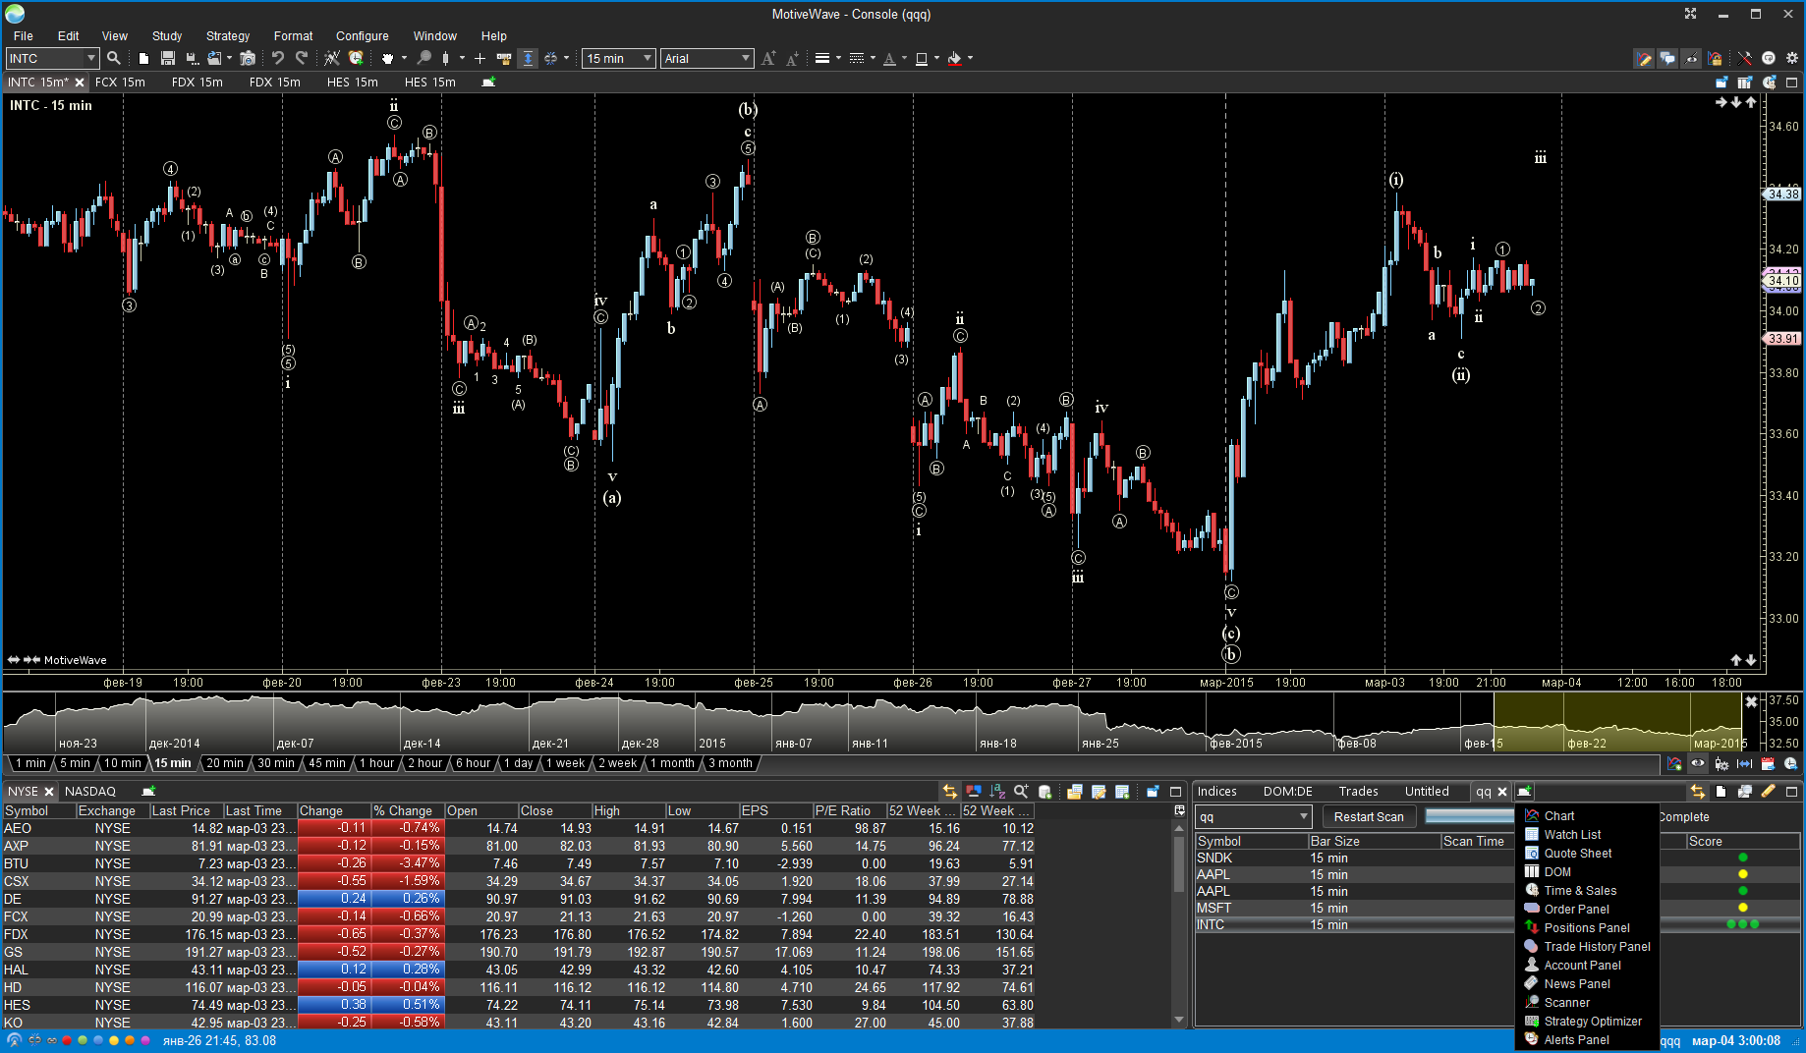This screenshot has height=1053, width=1806.
Task: Click the symbol search magnifier icon
Action: [114, 59]
